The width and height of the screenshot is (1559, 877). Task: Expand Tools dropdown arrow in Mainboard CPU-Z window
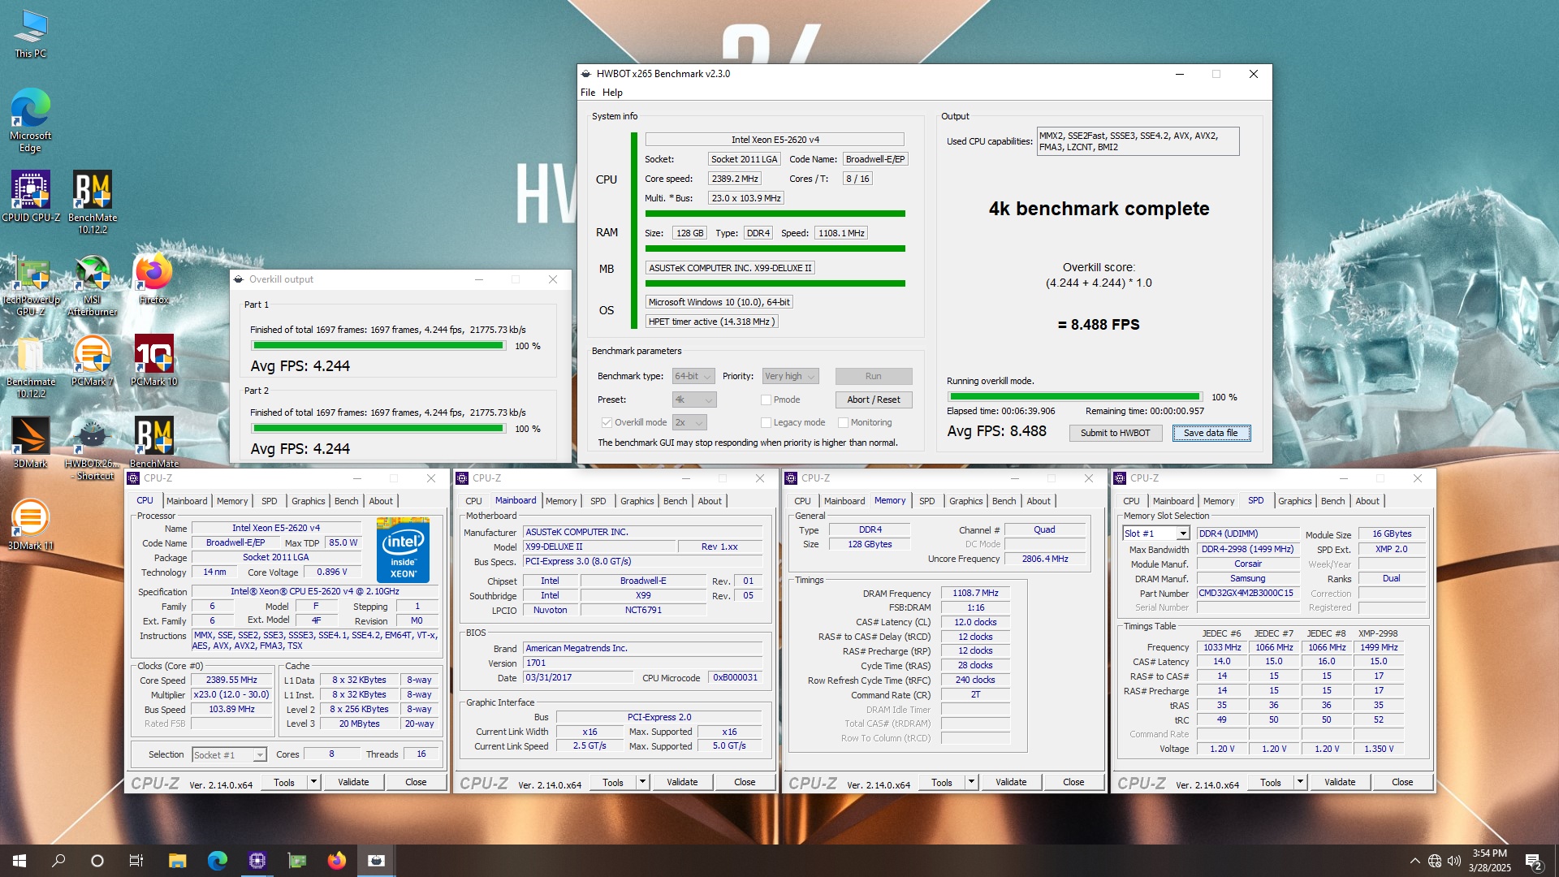pyautogui.click(x=642, y=782)
